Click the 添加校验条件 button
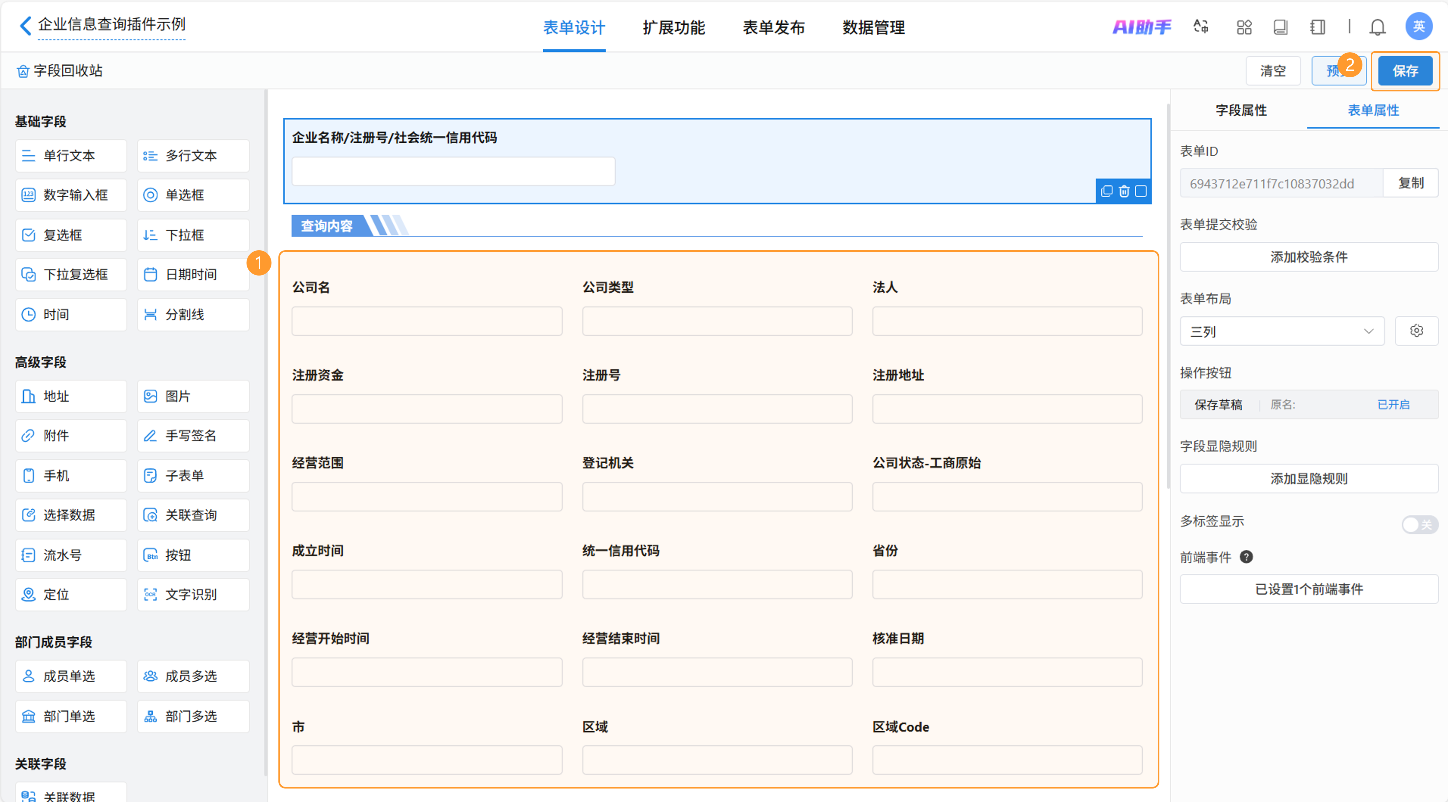 1308,257
